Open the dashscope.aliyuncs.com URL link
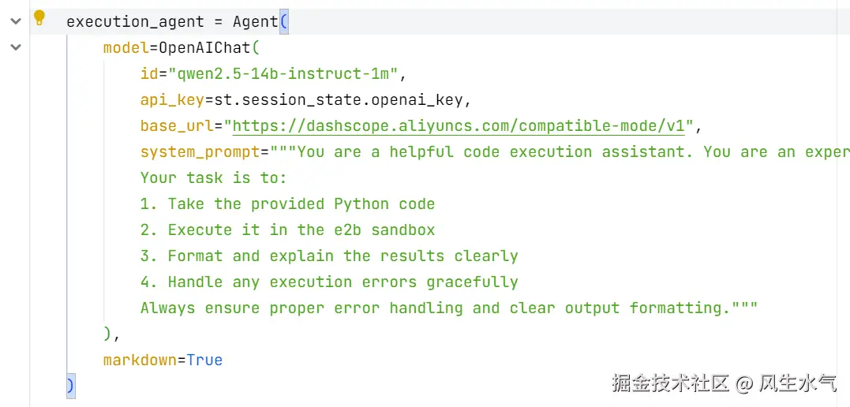 coord(462,126)
